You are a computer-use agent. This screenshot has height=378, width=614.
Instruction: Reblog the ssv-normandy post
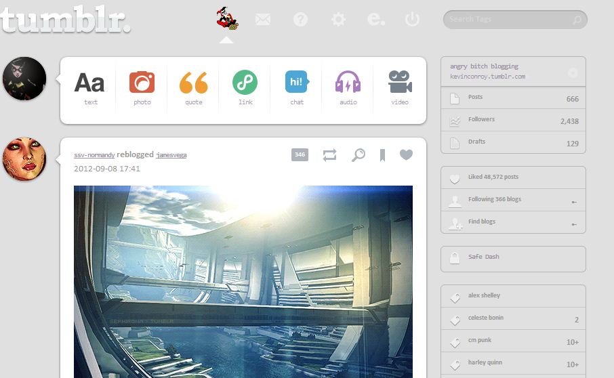click(x=329, y=155)
